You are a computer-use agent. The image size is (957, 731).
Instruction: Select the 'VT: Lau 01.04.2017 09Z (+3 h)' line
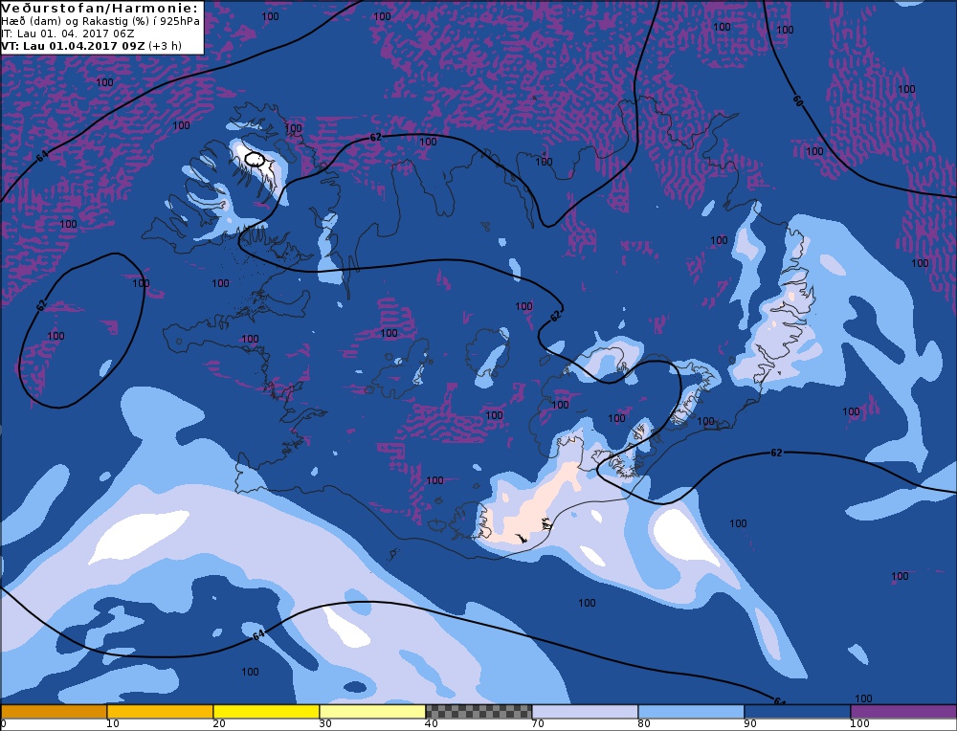click(92, 46)
